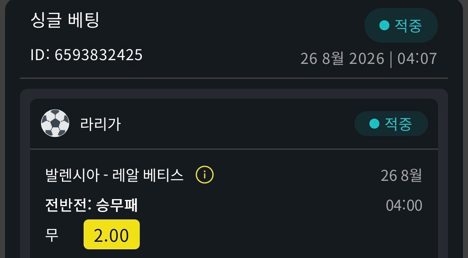Click the match date 26 8월

[x=401, y=175]
